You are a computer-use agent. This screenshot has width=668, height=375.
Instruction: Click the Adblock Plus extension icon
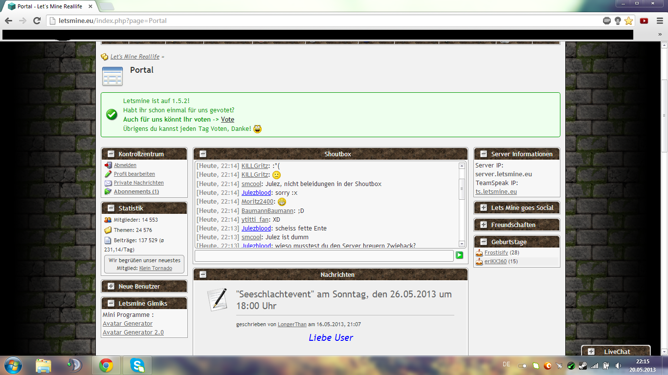[607, 21]
